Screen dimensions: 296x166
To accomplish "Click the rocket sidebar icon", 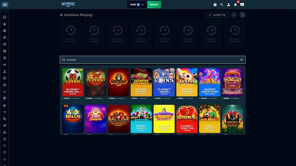I will tap(5, 126).
